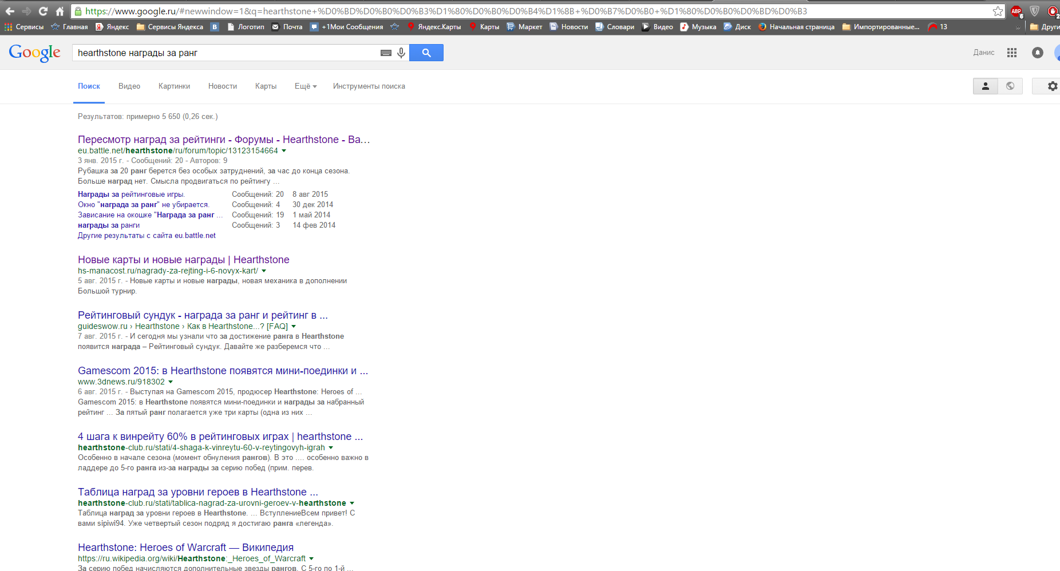Open result 'Пересмотр наград за рейтинги'
This screenshot has height=571, width=1060.
[224, 140]
